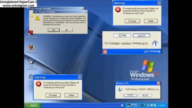This screenshot has width=192, height=108.
Task: Click red X on the upside-down dialog
Action: pos(105,52)
